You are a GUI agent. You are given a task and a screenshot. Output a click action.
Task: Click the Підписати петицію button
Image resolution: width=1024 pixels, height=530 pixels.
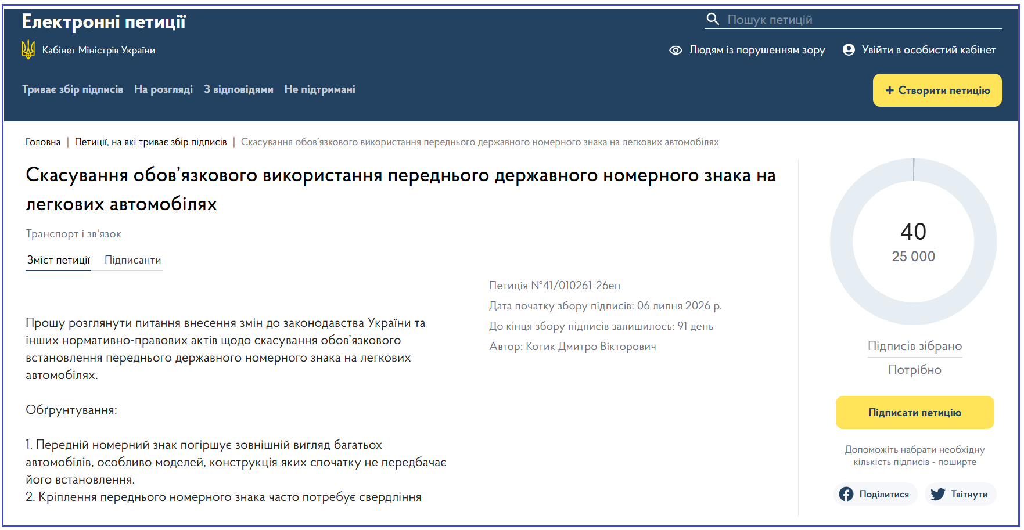(915, 413)
